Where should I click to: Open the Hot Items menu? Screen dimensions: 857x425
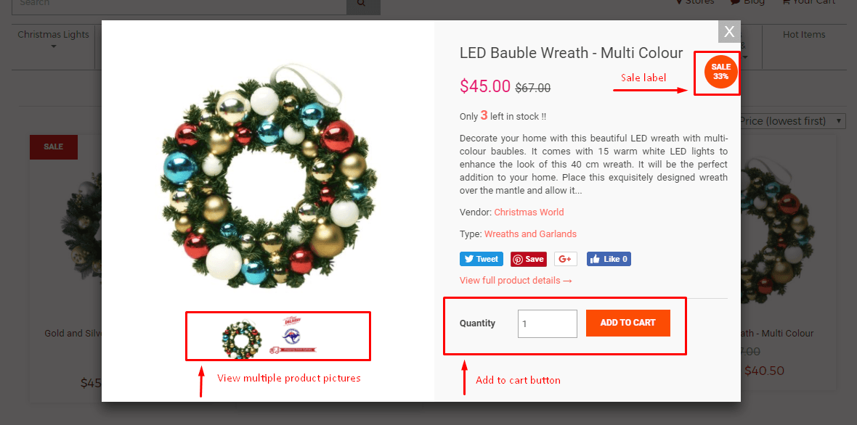tap(804, 34)
